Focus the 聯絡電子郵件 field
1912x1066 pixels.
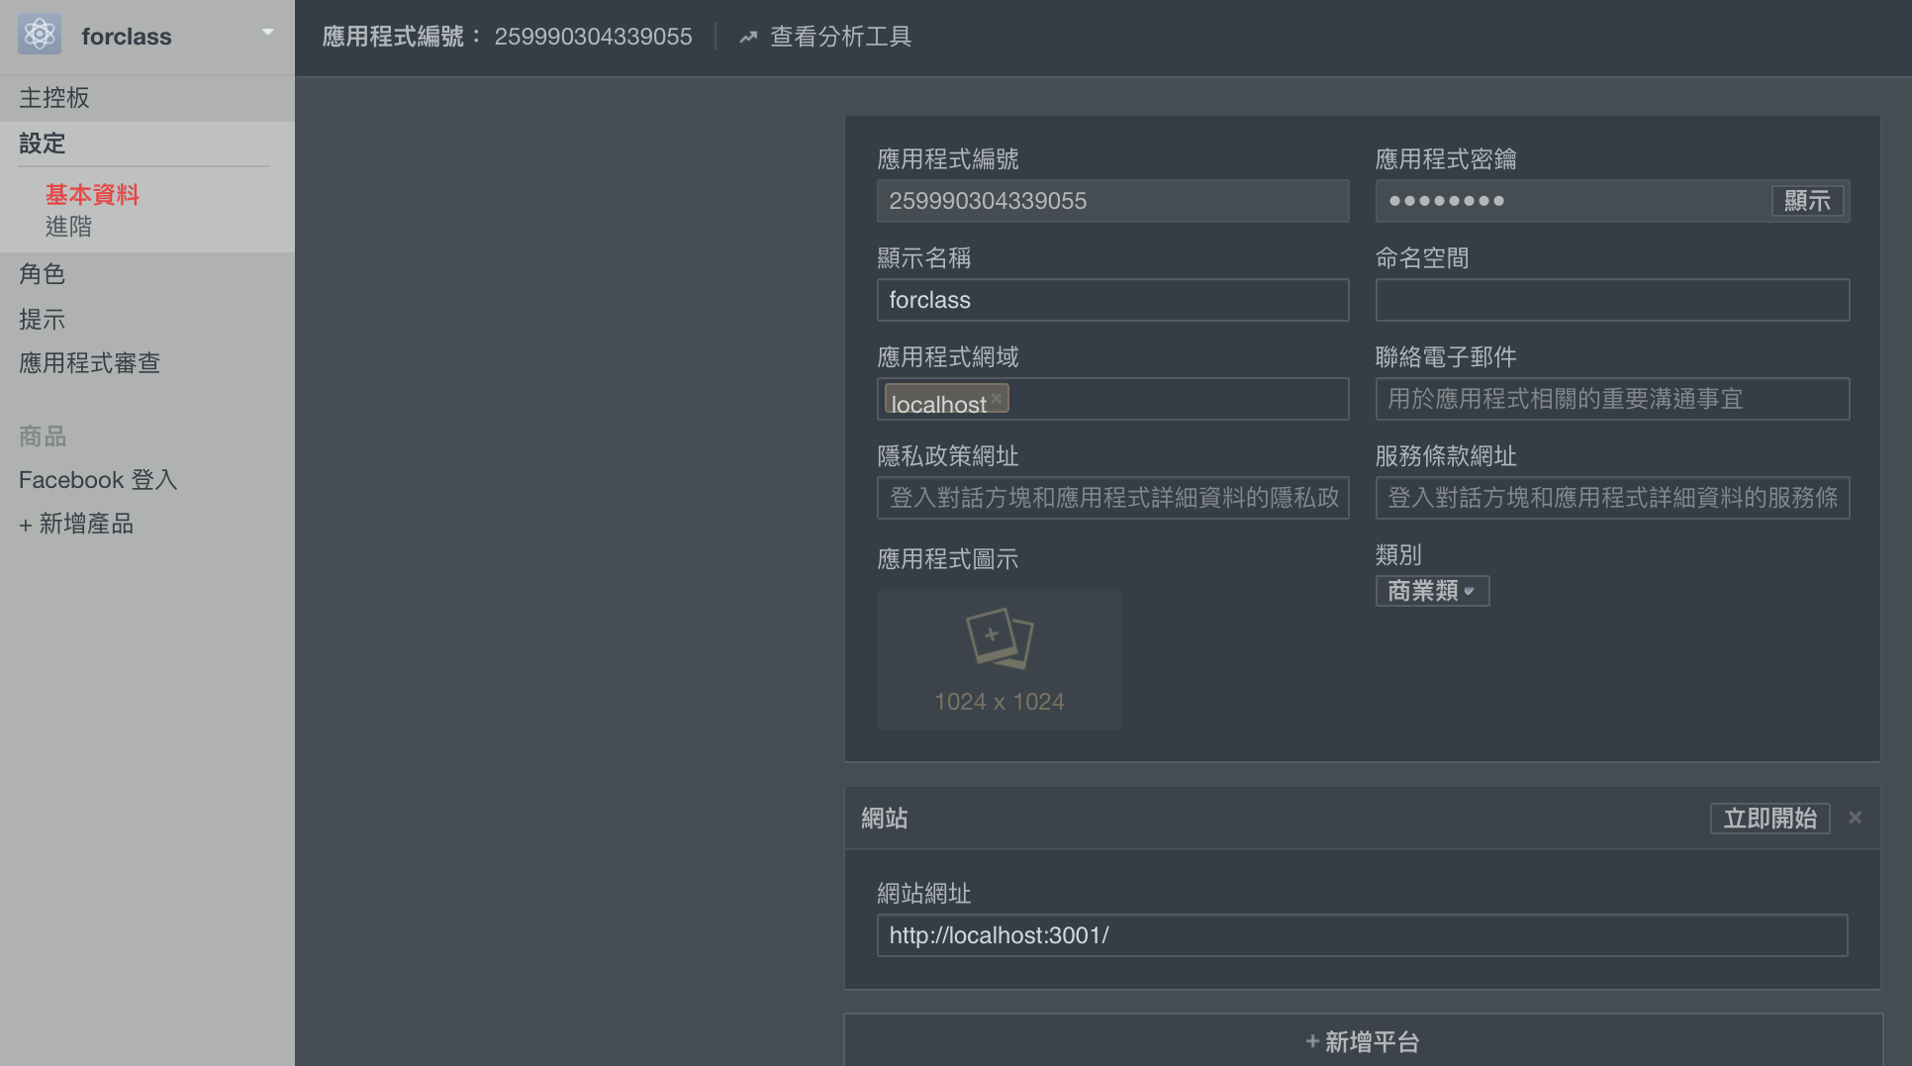(x=1612, y=399)
